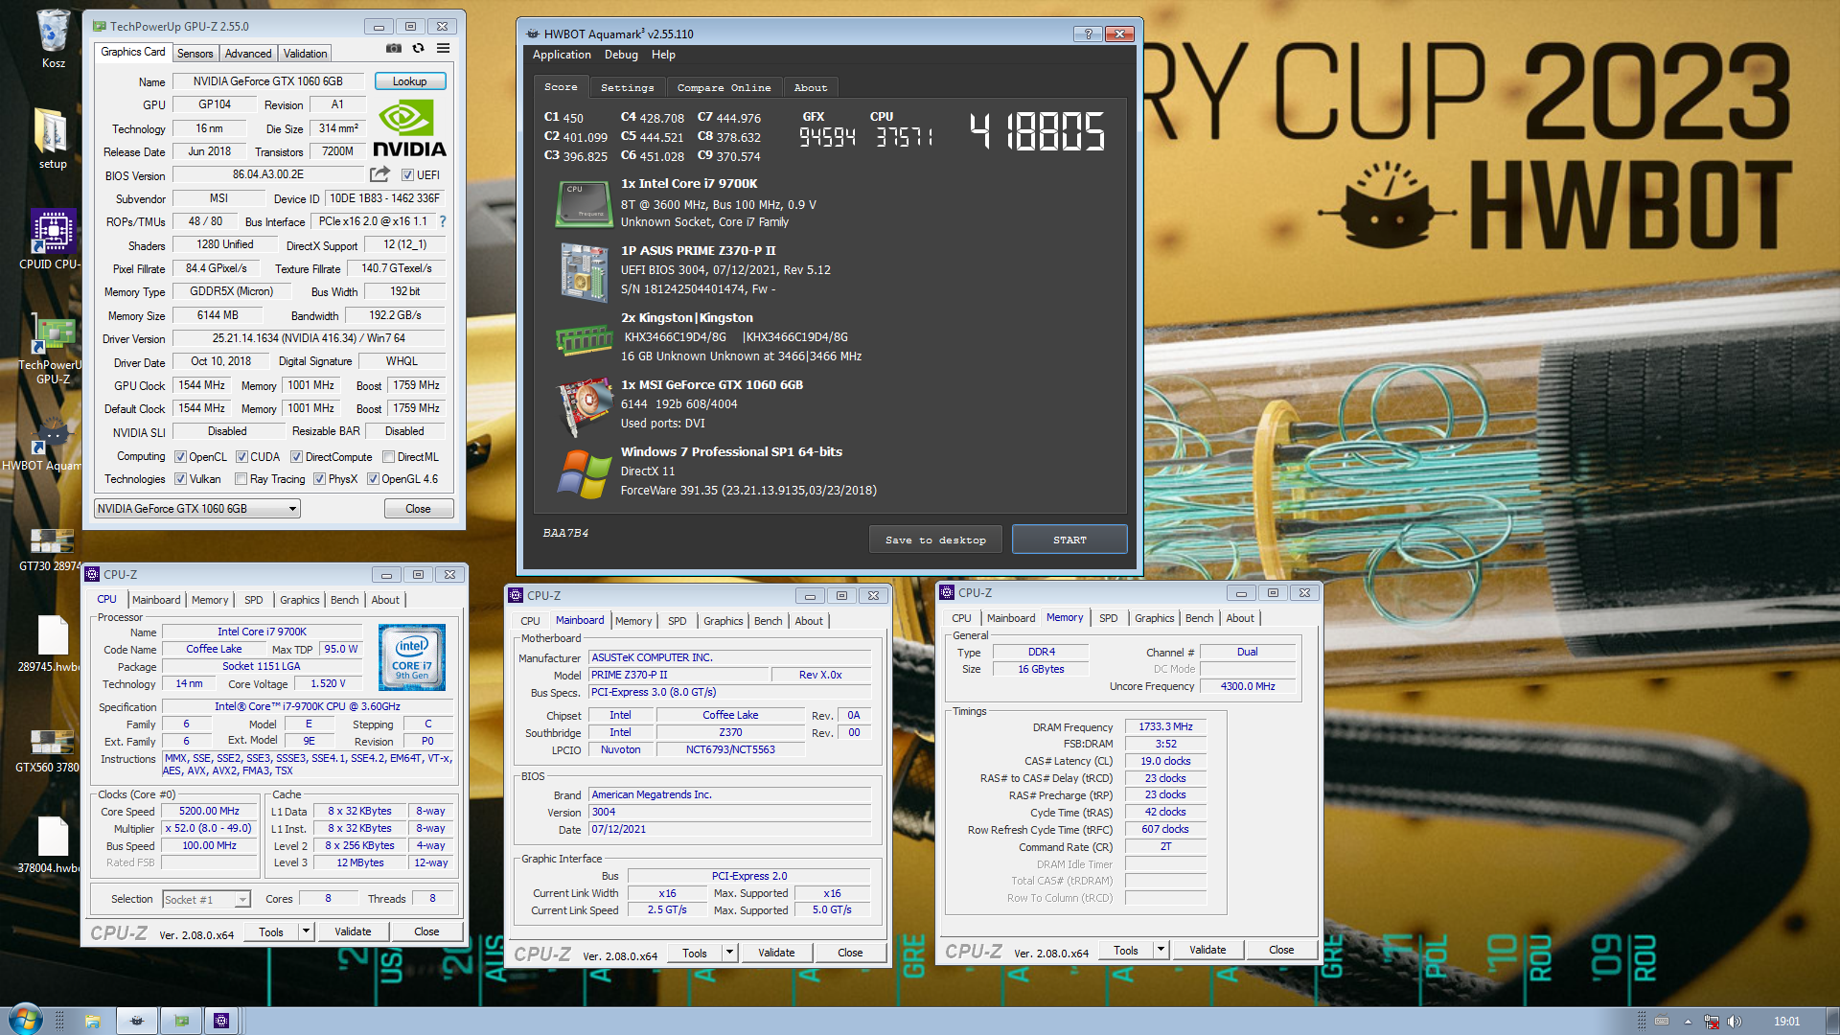Image resolution: width=1840 pixels, height=1035 pixels.
Task: Click the Show Desktop strip on taskbar
Action: coord(1833,1021)
